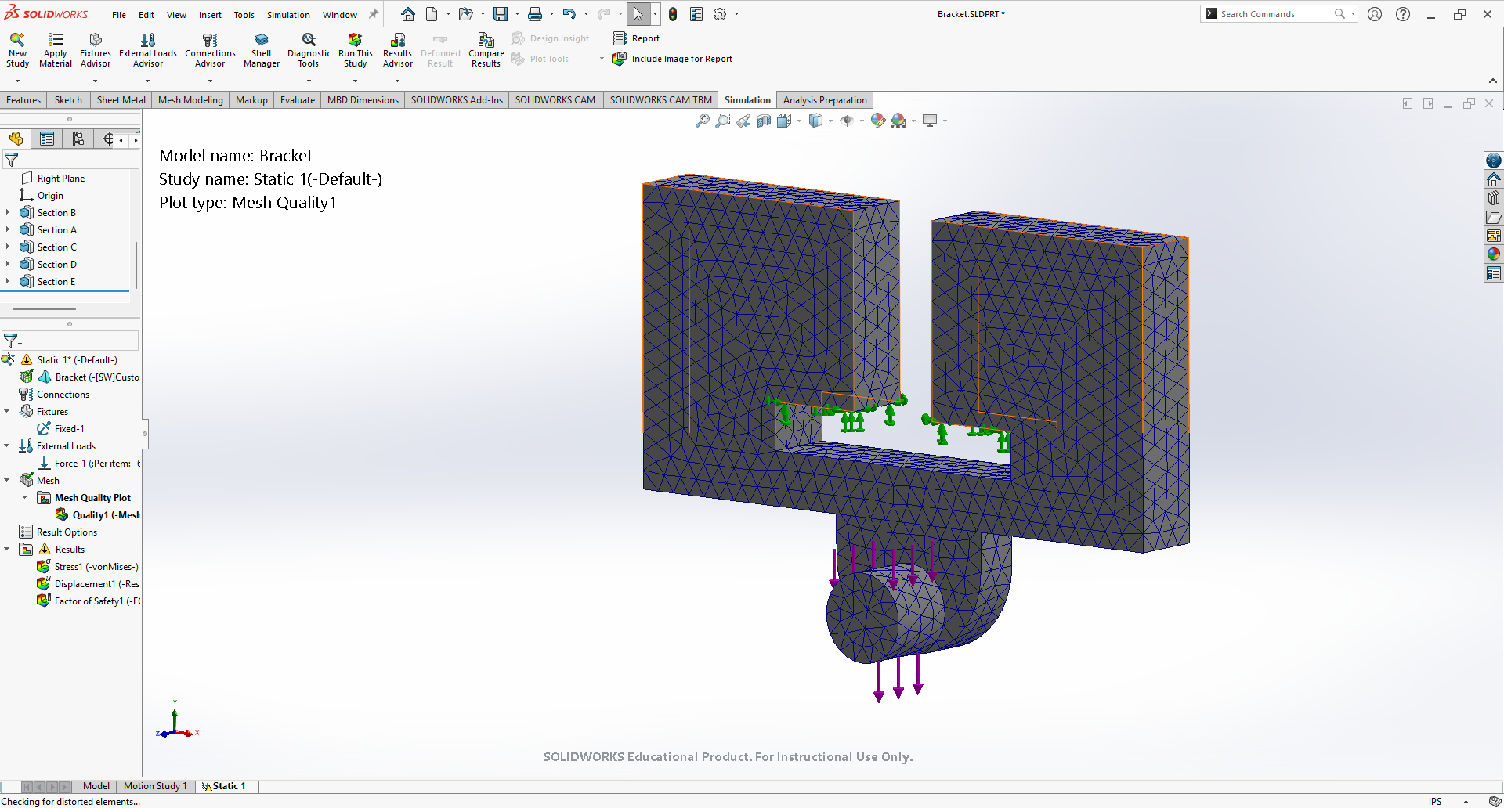Select the Factor of Safety1 result
This screenshot has width=1504, height=808.
[89, 601]
